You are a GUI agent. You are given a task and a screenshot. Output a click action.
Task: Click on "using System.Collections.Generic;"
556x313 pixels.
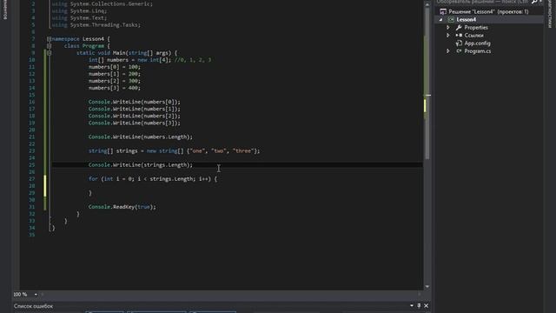pos(103,3)
